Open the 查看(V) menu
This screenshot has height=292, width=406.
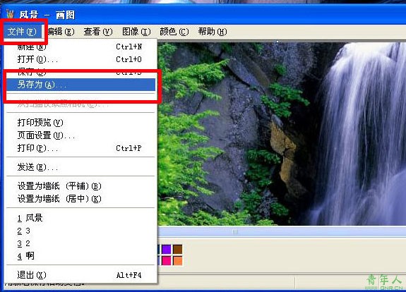coord(98,32)
